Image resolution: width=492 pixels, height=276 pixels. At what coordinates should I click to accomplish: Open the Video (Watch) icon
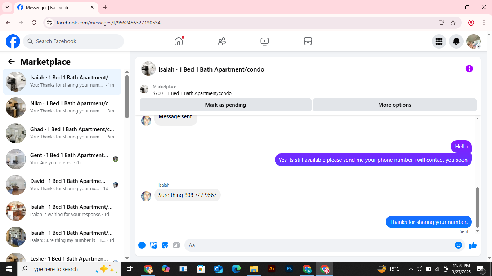pyautogui.click(x=265, y=41)
